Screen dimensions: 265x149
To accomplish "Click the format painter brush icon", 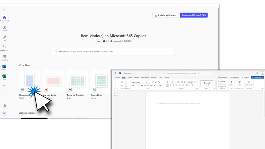I will click(x=126, y=87).
